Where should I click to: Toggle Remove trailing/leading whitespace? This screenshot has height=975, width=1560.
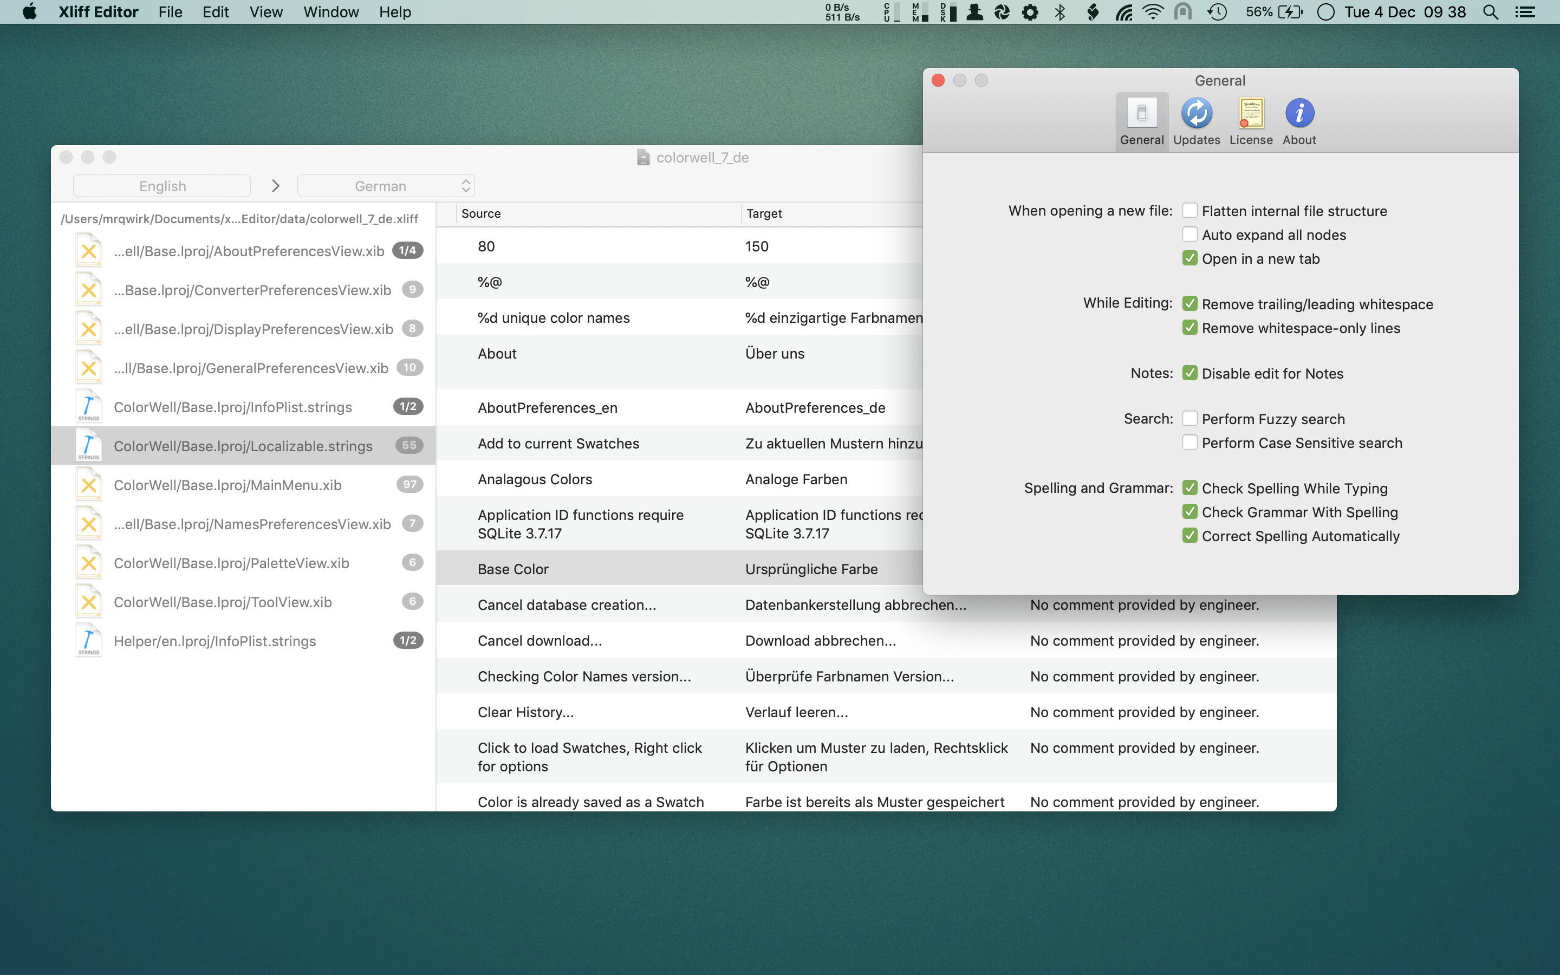[x=1189, y=303]
